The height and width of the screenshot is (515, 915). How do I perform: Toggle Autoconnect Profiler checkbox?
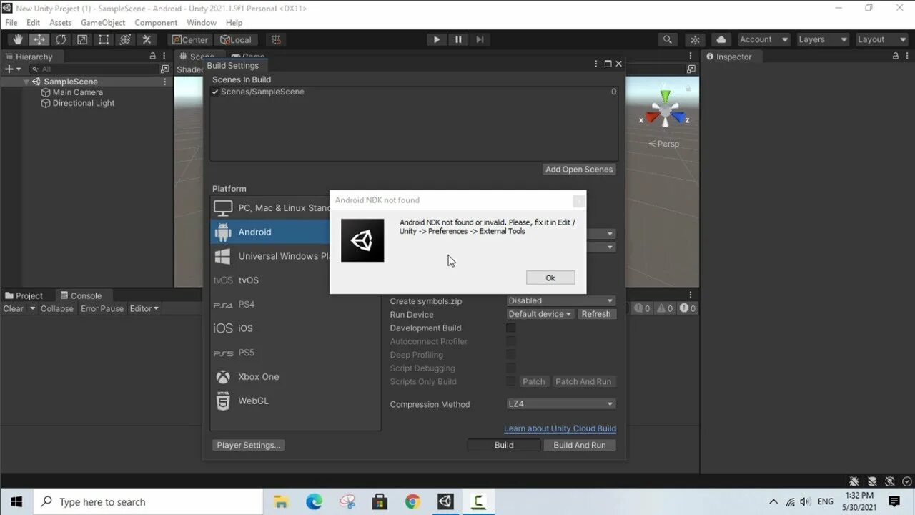tap(511, 341)
